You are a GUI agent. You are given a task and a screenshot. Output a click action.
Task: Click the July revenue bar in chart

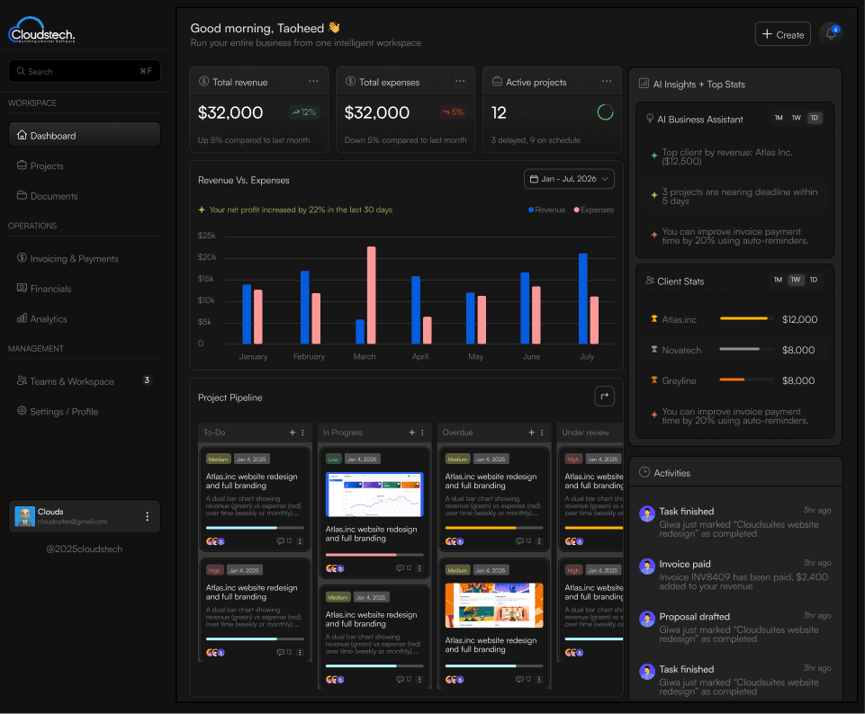pos(583,299)
